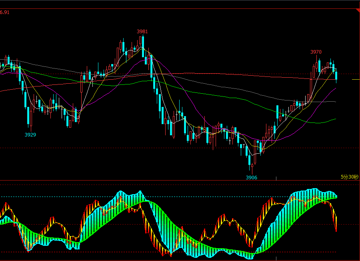Screen dimensions: 360x261
Task: Click the 3906 low price label
Action: pyautogui.click(x=252, y=178)
